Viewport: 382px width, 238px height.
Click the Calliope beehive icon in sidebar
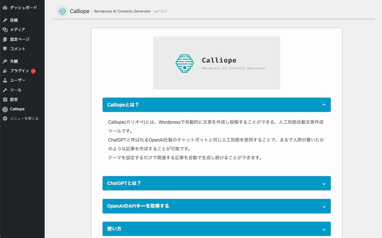click(5, 109)
